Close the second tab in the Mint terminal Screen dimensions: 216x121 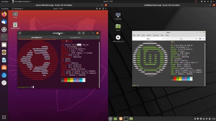coord(196,39)
